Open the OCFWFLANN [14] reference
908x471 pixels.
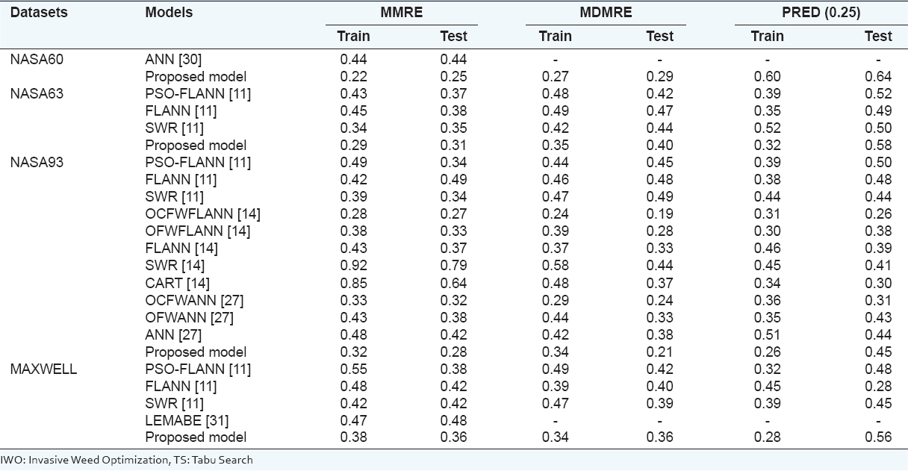point(202,214)
